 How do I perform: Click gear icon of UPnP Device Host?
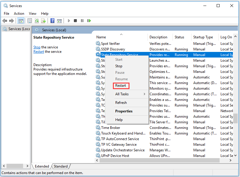[x=98, y=156]
